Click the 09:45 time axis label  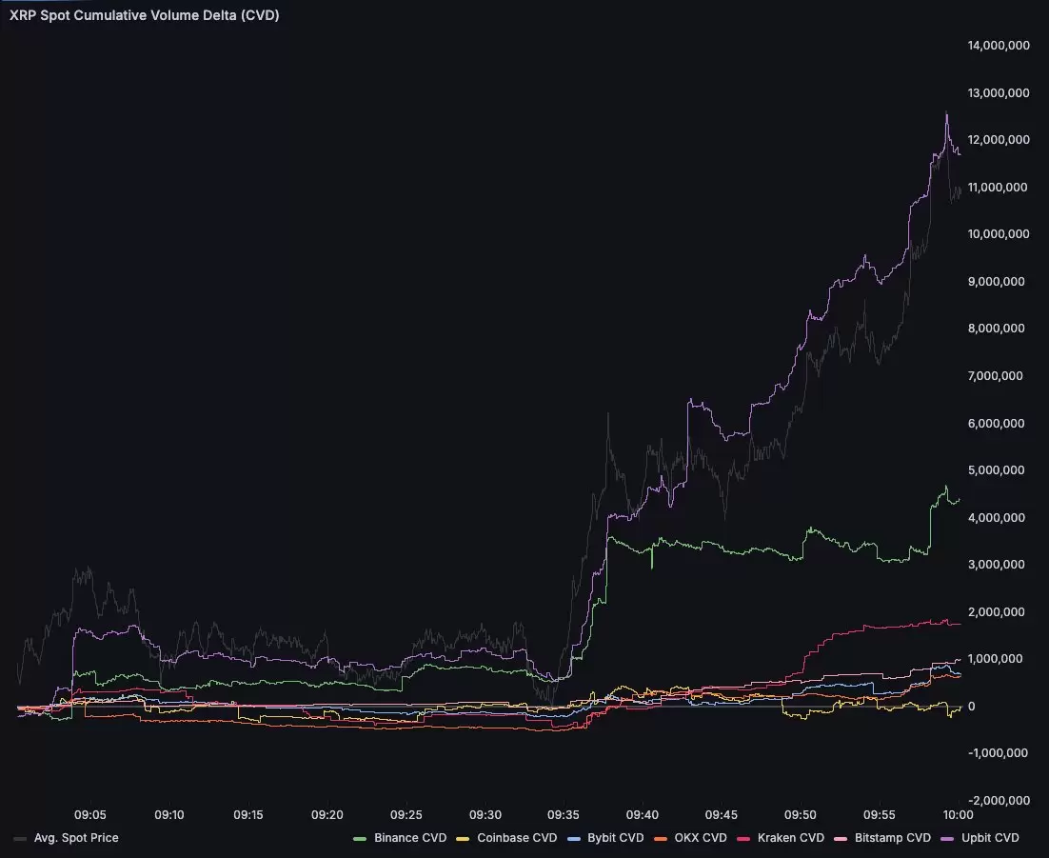point(722,815)
